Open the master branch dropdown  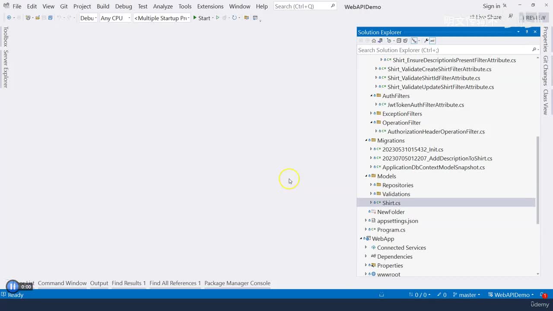(467, 295)
